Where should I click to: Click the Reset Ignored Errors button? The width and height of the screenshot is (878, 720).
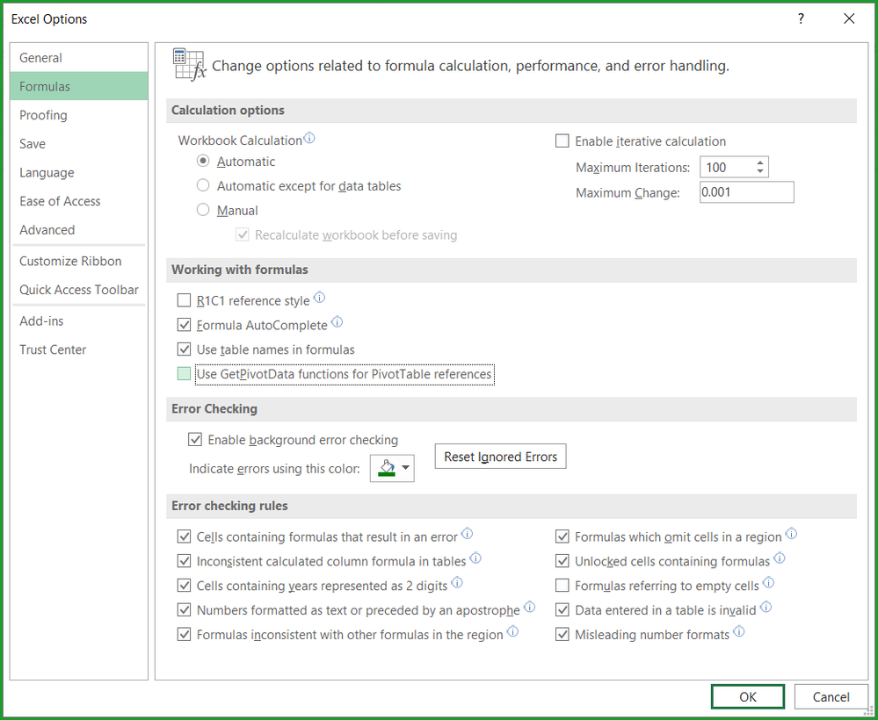[501, 457]
